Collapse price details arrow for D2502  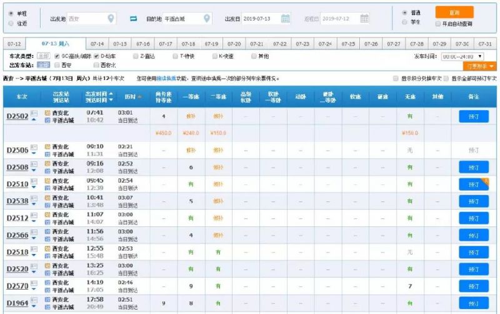point(34,119)
